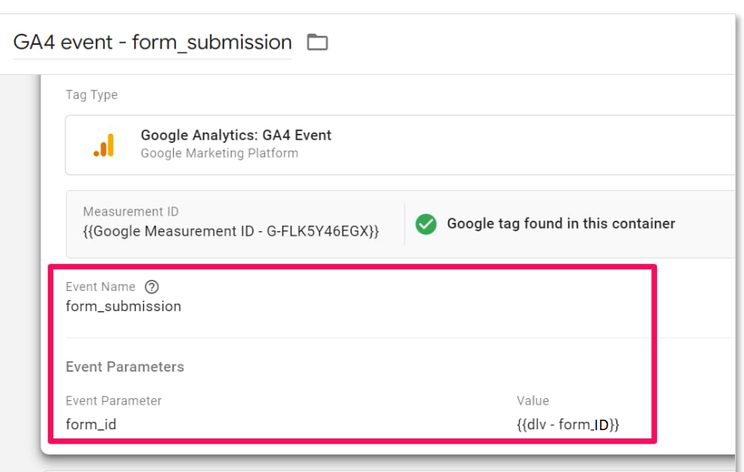This screenshot has width=744, height=472.
Task: Click the Google Analytics: GA4 Event title text
Action: click(236, 135)
